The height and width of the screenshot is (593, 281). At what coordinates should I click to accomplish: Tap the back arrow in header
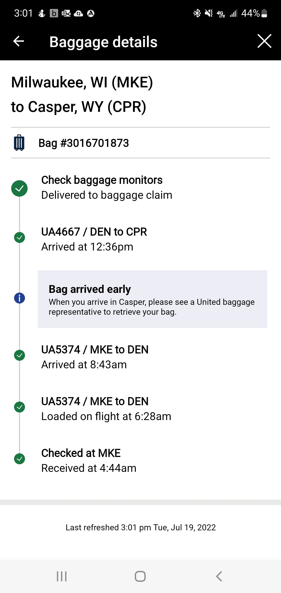coord(19,41)
